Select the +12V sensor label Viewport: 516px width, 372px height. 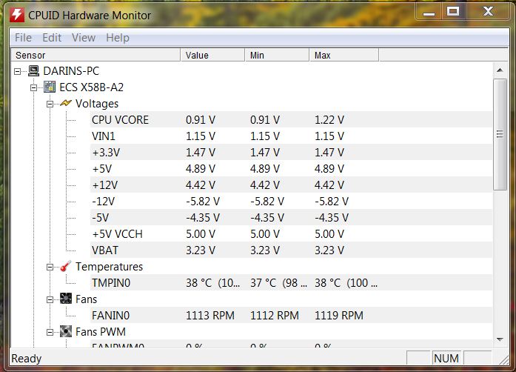[x=104, y=185]
